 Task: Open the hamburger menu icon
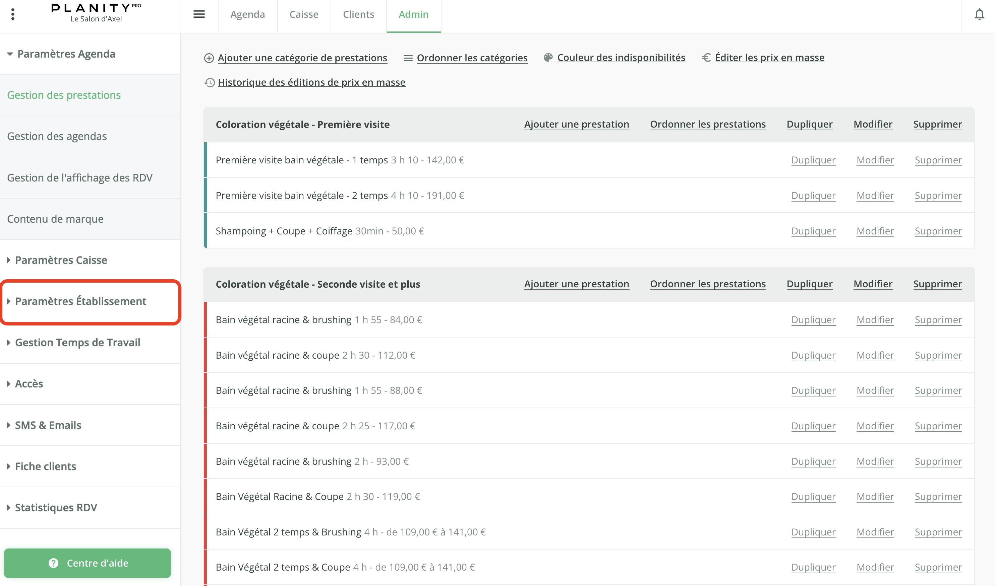pyautogui.click(x=199, y=15)
